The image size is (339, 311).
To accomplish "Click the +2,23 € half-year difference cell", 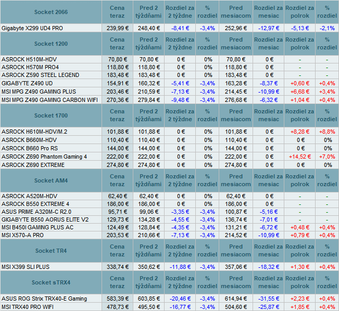I will coord(300,299).
